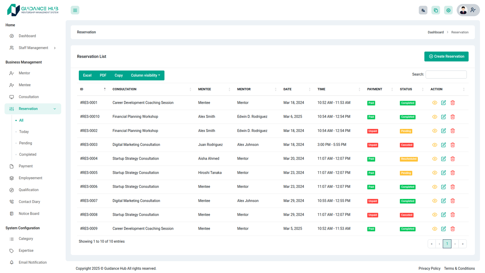Open the language translation icon

point(423,10)
